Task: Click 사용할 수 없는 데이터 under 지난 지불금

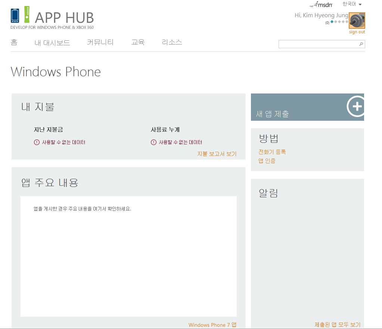Action: pyautogui.click(x=63, y=142)
